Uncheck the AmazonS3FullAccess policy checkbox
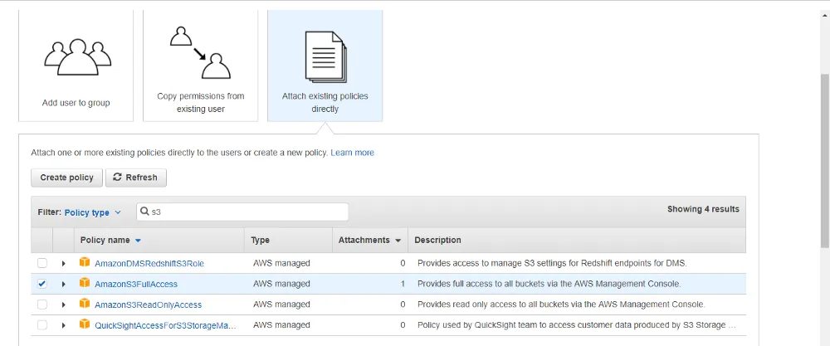 point(41,284)
